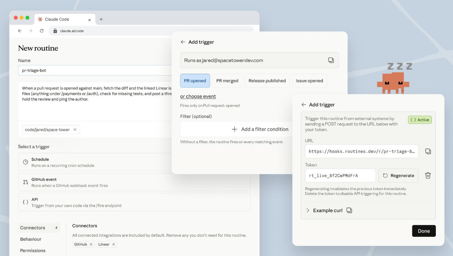
Task: Click the Done button
Action: click(424, 231)
